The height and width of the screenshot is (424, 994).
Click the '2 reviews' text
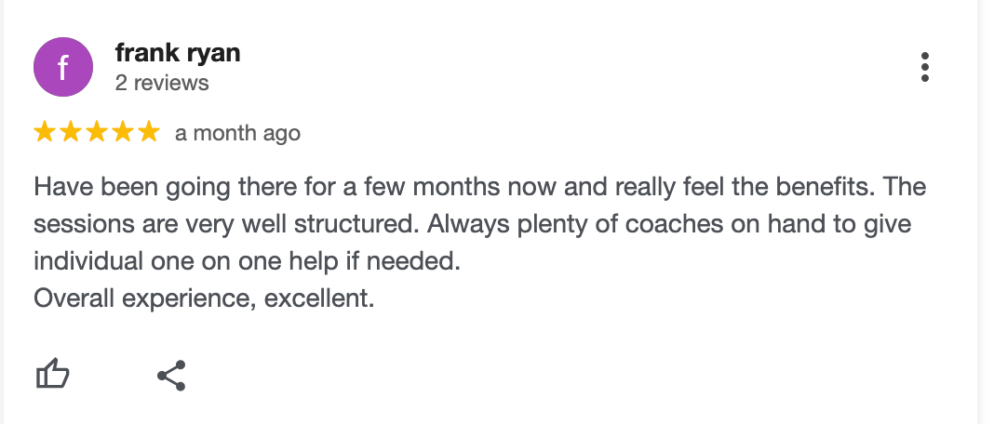[x=162, y=83]
